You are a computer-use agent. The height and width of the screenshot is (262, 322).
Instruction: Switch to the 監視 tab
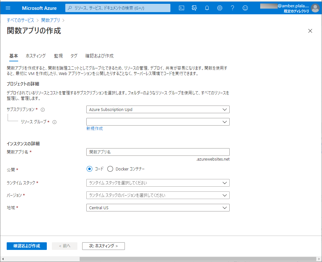58,56
